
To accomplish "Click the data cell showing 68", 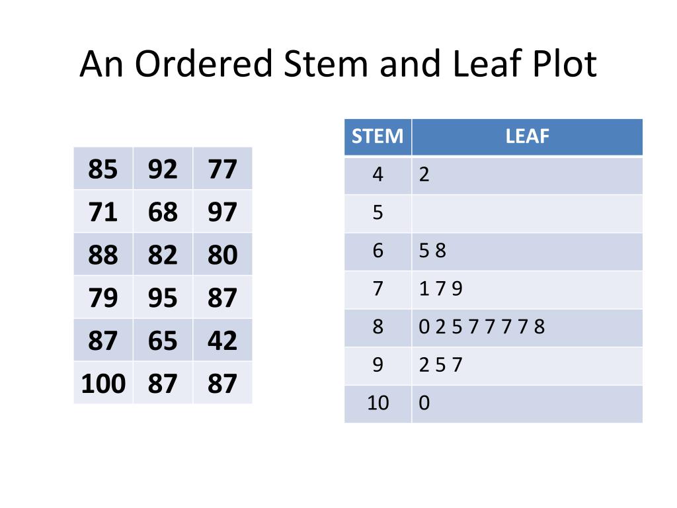I will coord(163,212).
